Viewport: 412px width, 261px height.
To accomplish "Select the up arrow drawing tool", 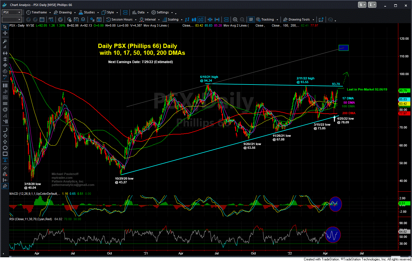I will coord(5,142).
